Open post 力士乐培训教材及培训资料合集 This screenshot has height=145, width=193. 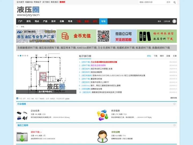(x=104, y=62)
